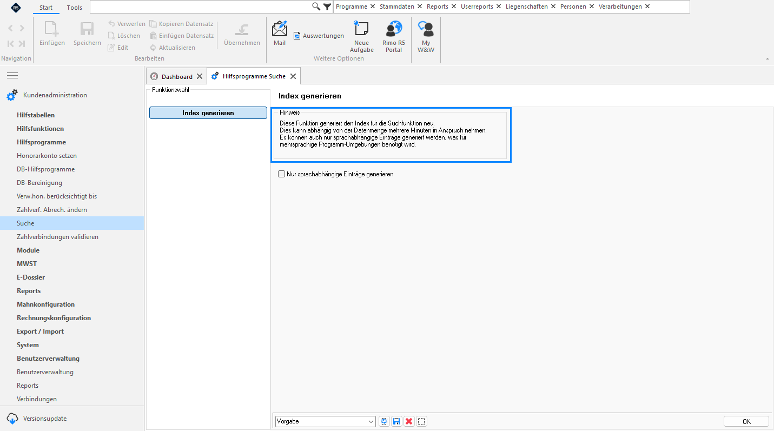Screen dimensions: 774x431
Task: Switch to the Dashboard tab
Action: point(177,77)
